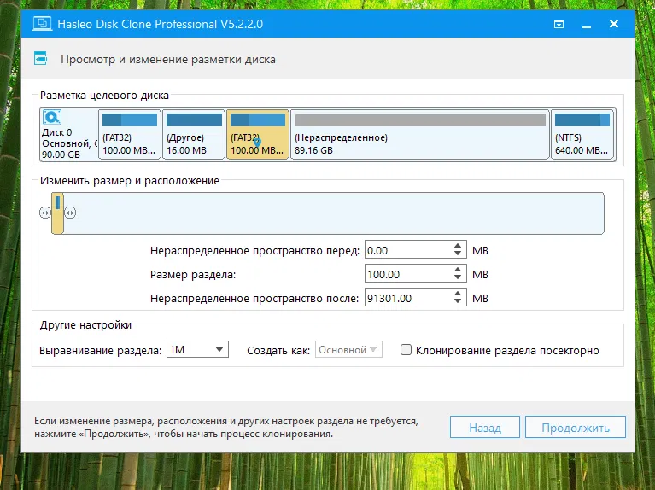Open the Создать как Основной dropdown
This screenshot has height=490, width=655.
click(x=348, y=349)
